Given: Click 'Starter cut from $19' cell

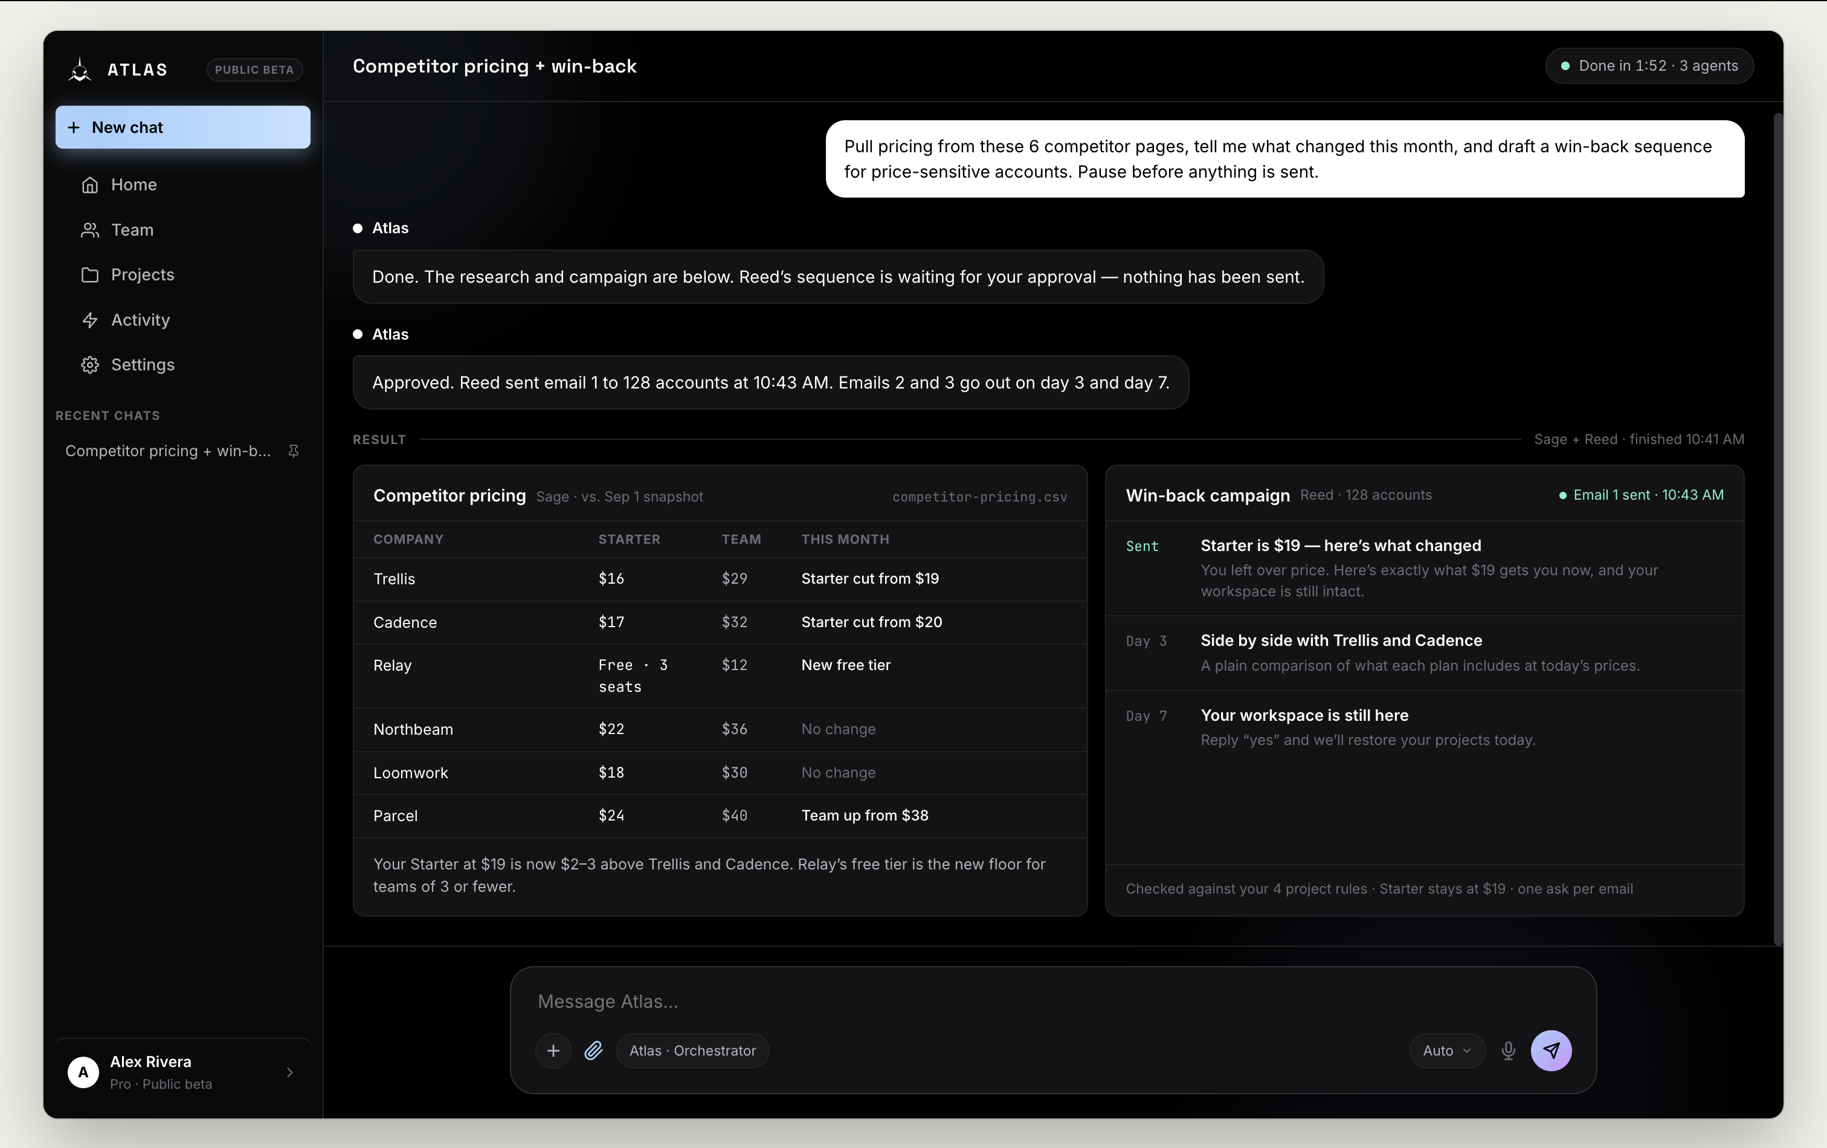Looking at the screenshot, I should pyautogui.click(x=870, y=578).
